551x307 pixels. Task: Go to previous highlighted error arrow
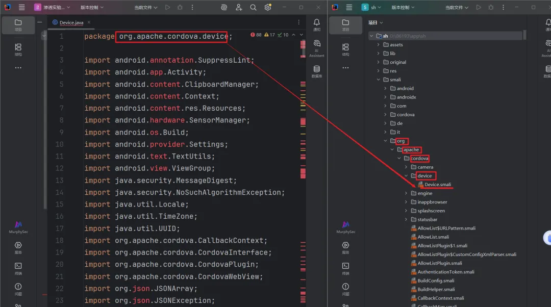tap(293, 35)
